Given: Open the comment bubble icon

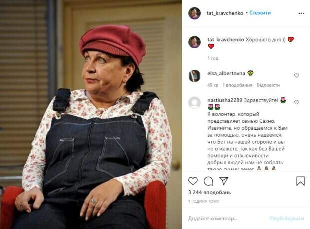Looking at the screenshot, I should pyautogui.click(x=208, y=181).
